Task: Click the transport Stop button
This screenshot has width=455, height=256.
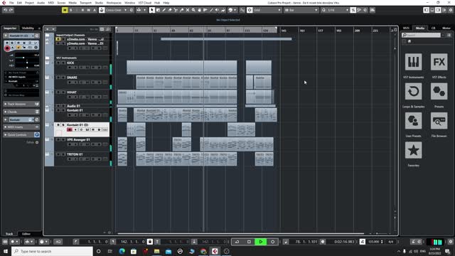Action: tap(249, 242)
